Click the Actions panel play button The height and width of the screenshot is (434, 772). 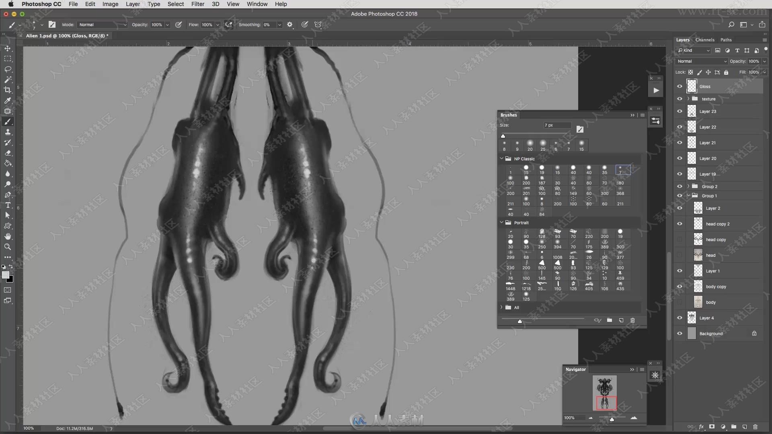click(x=656, y=90)
